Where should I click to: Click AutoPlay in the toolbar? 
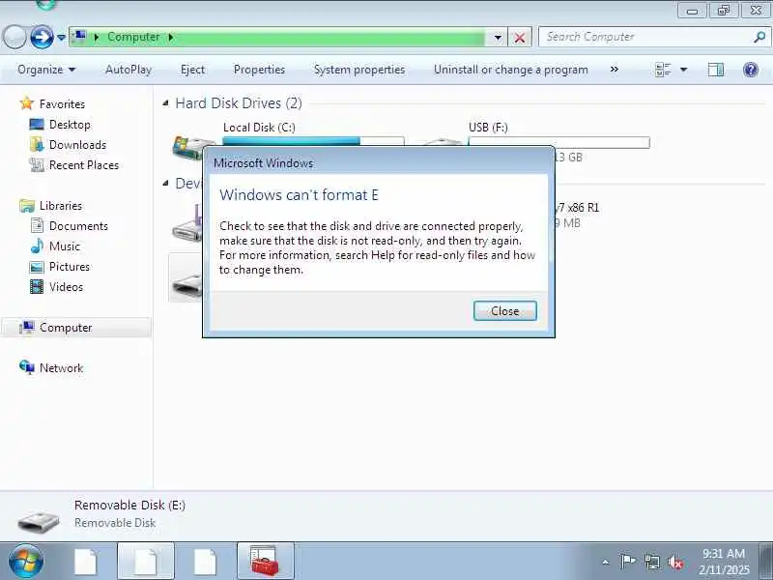click(x=129, y=70)
